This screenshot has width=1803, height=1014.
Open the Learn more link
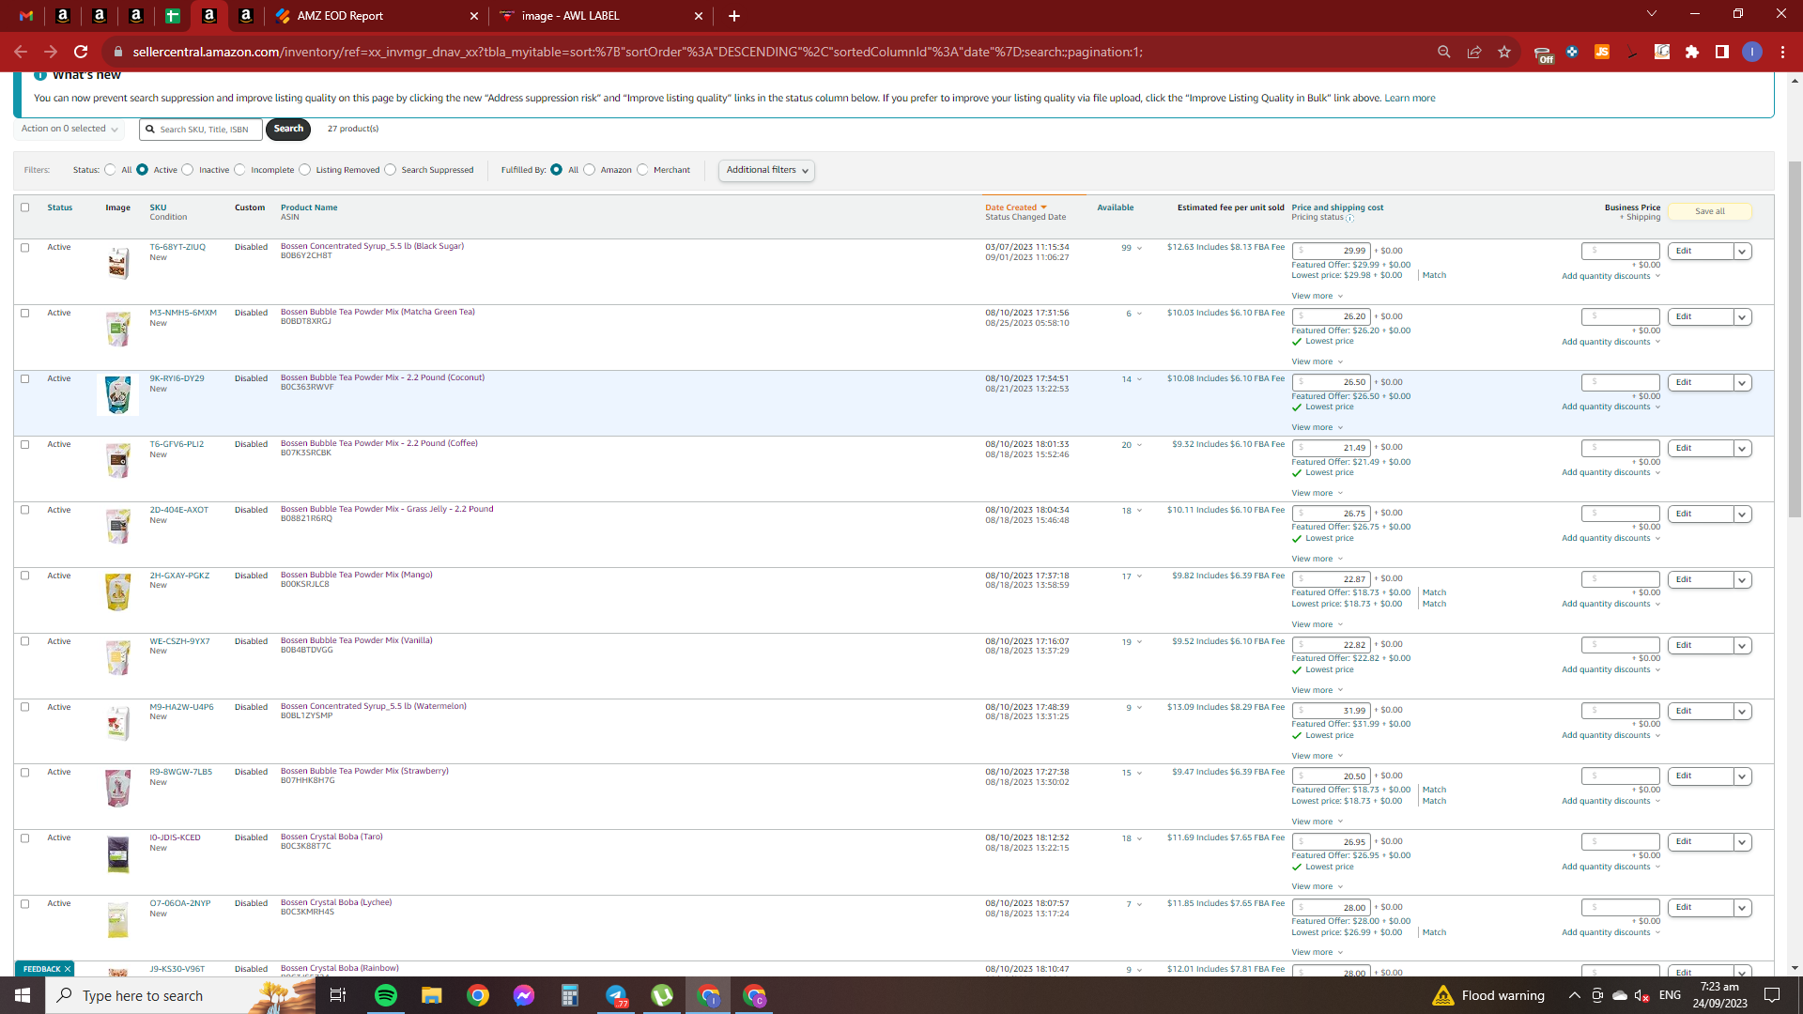(1410, 98)
